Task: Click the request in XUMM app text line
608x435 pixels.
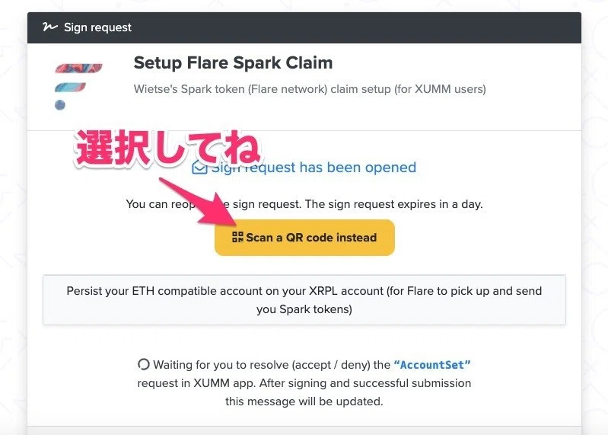Action: point(304,383)
